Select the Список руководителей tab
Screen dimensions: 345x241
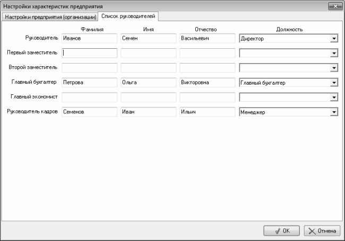click(128, 16)
